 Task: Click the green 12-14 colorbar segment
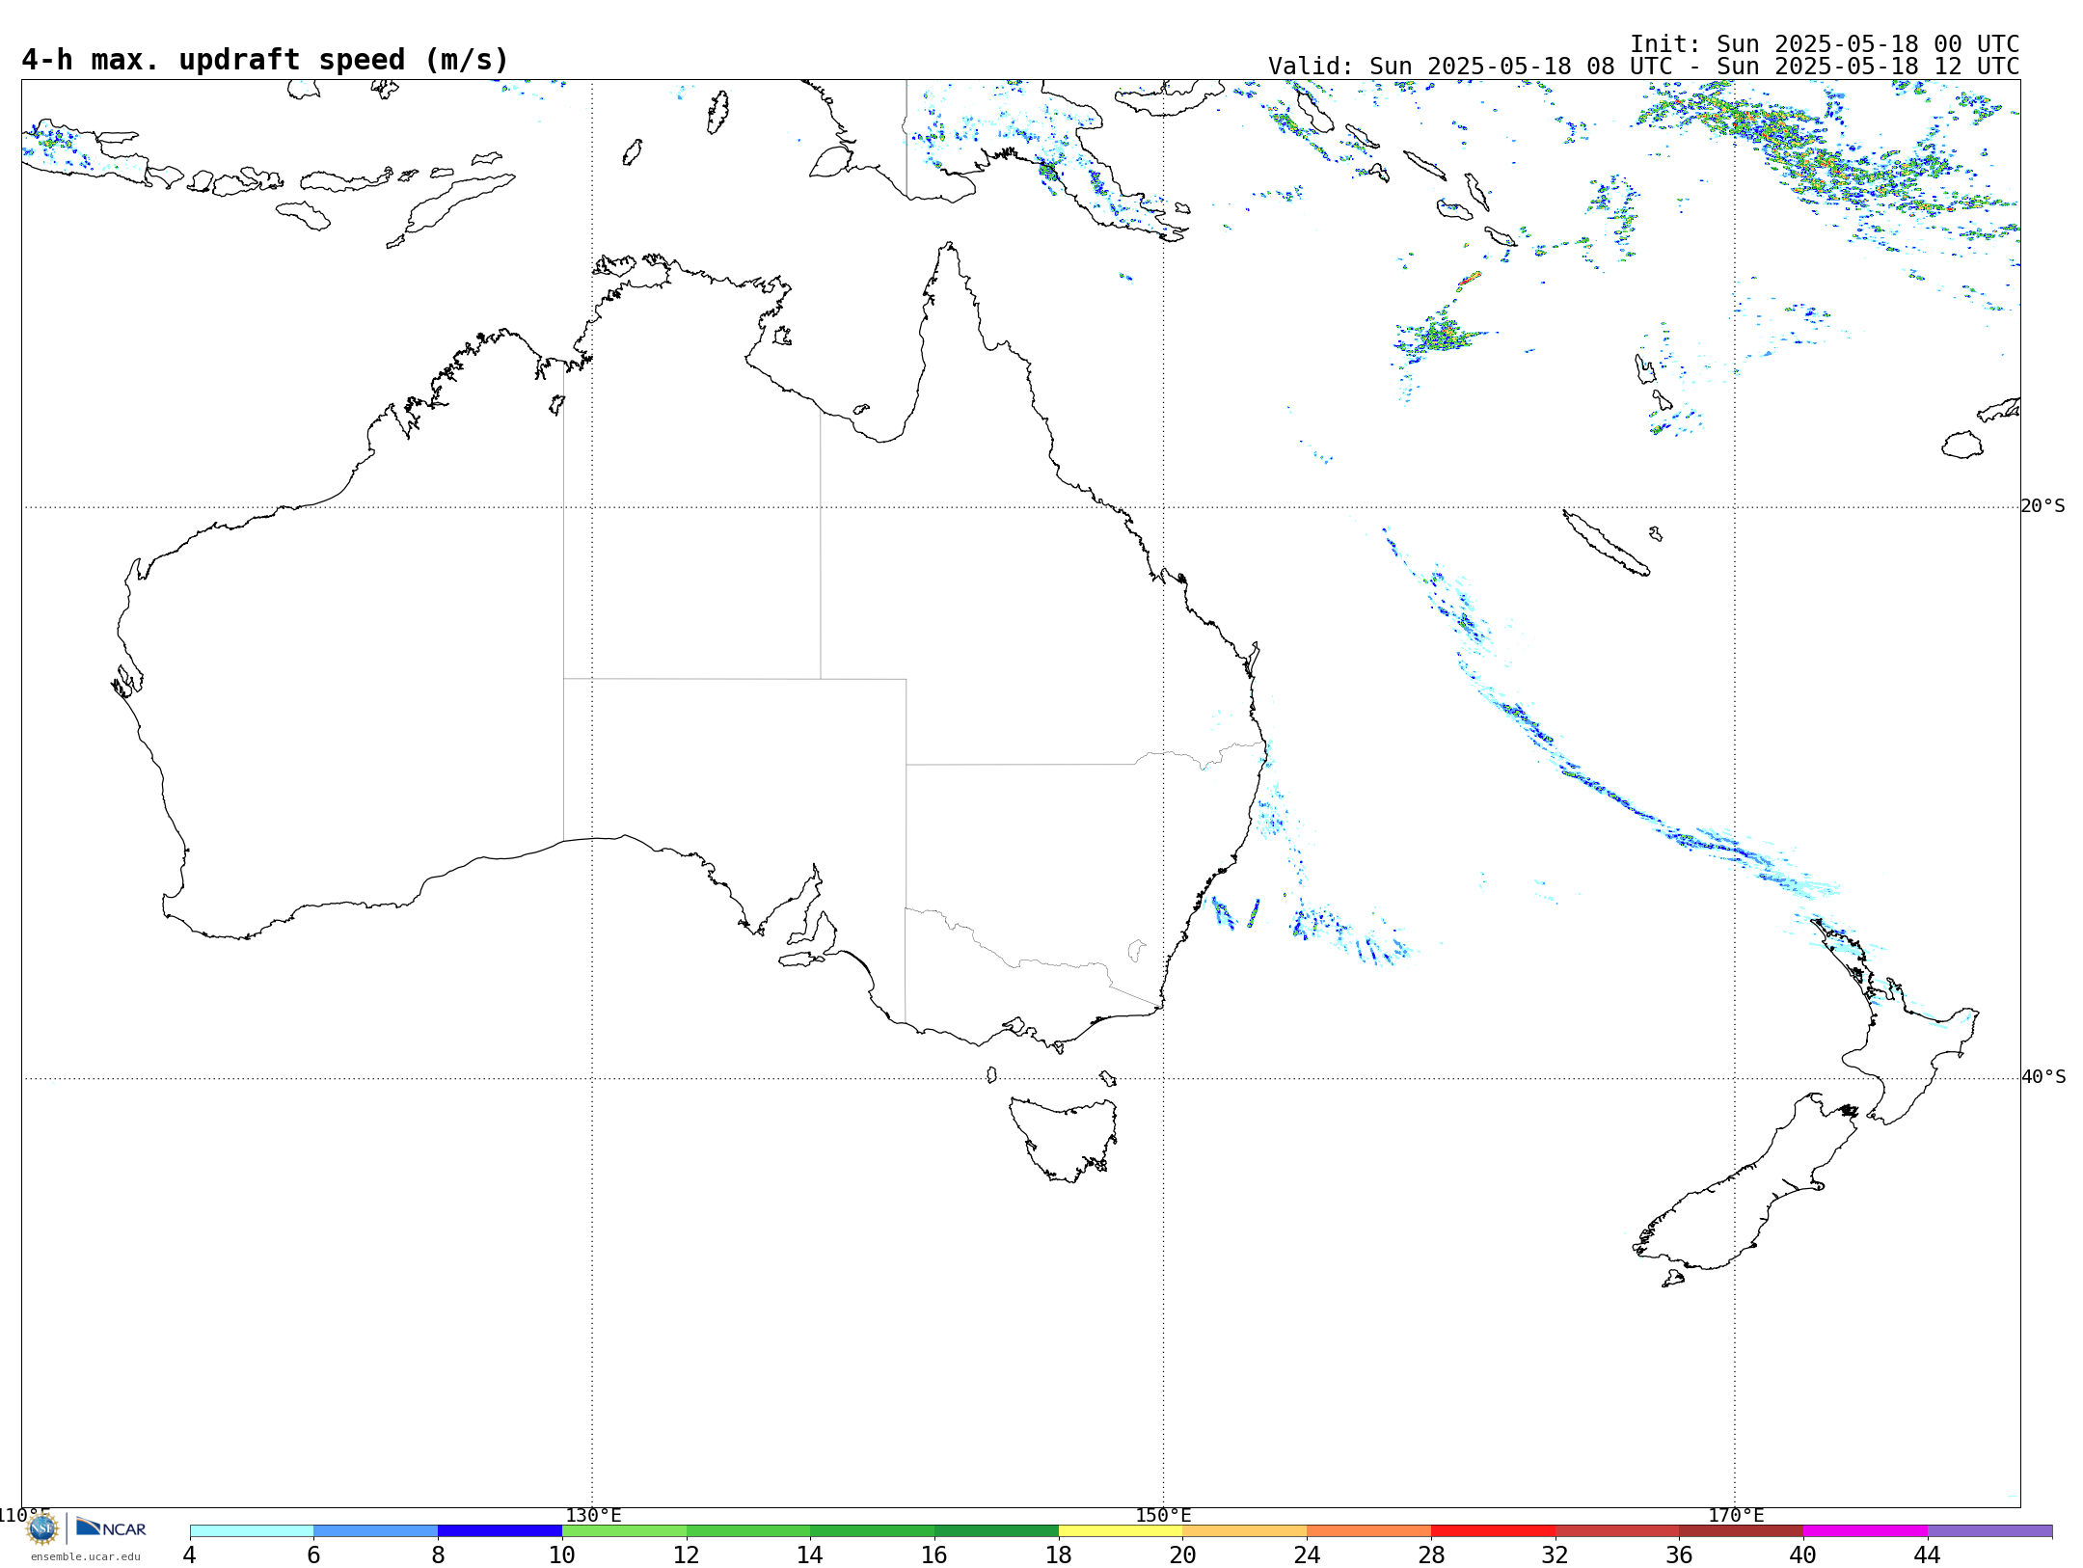pos(748,1531)
